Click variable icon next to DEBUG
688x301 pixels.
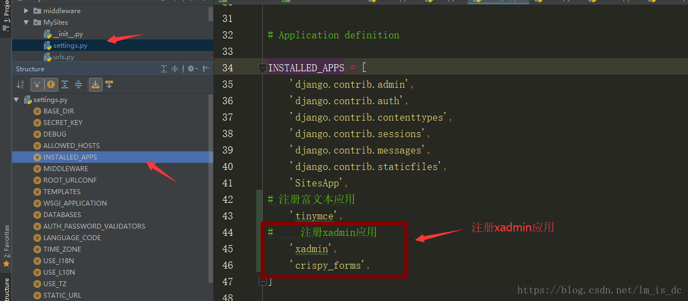click(x=37, y=134)
